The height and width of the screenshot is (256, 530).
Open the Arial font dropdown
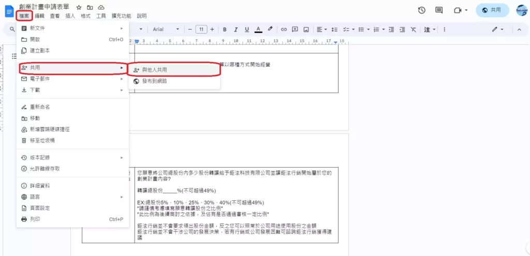pos(166,29)
